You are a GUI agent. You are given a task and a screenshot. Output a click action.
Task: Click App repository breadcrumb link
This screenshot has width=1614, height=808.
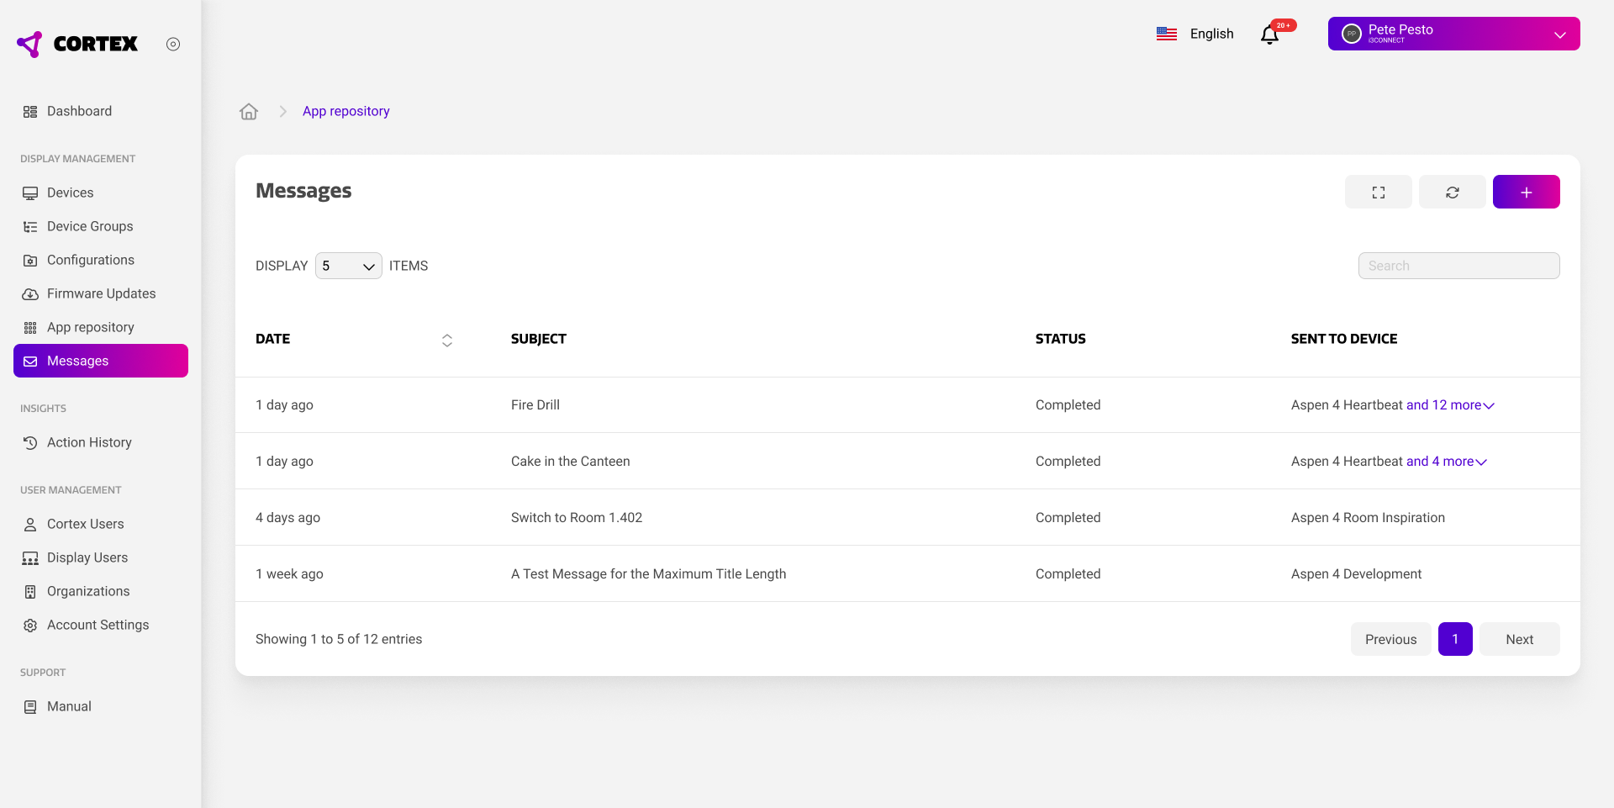[x=345, y=111]
